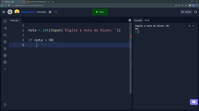The height and width of the screenshot is (111, 199).
Task: Open the Packages panel
Action: (x=5, y=42)
